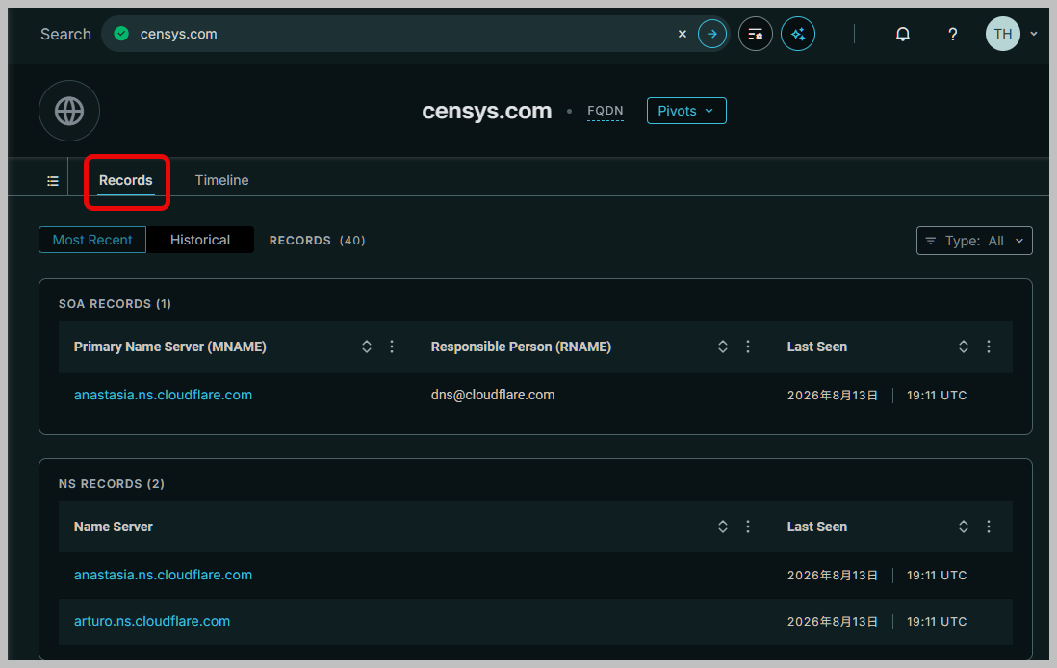Open notifications bell
The height and width of the screenshot is (668, 1057).
tap(903, 34)
